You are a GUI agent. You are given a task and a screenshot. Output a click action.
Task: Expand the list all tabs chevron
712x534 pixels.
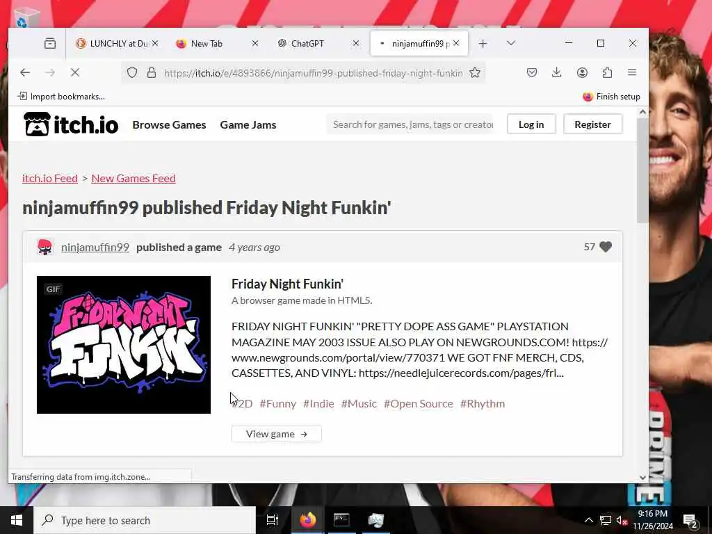click(x=511, y=43)
